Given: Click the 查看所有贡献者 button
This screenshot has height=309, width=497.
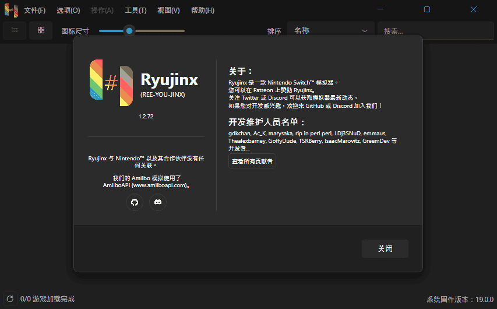Looking at the screenshot, I should tap(252, 161).
